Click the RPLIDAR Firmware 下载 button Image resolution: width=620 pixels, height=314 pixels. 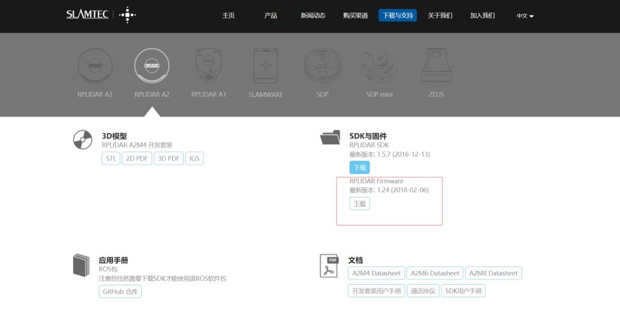click(x=359, y=204)
